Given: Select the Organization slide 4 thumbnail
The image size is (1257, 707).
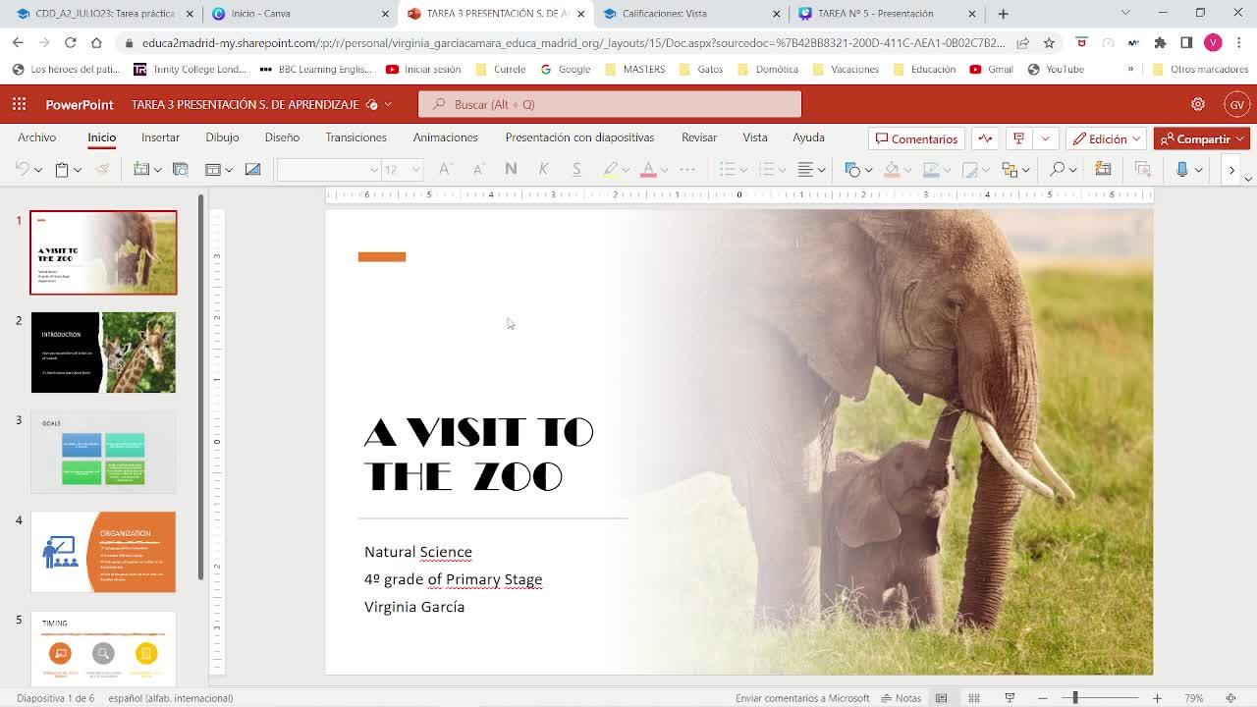Looking at the screenshot, I should [103, 552].
